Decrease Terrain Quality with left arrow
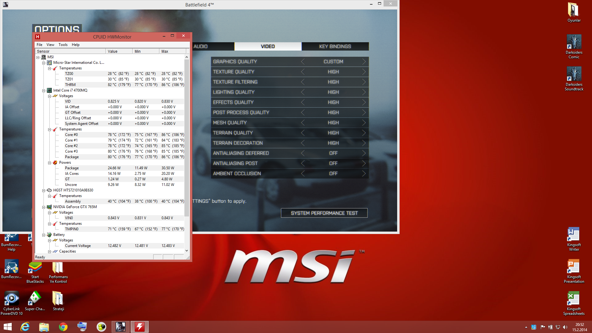The height and width of the screenshot is (333, 592). (303, 133)
